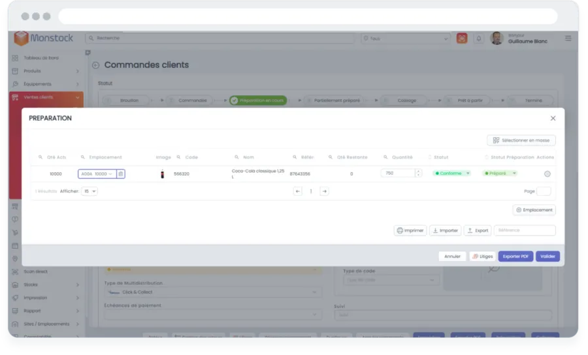The width and height of the screenshot is (588, 355).
Task: Click product code 566320 cell
Action: [x=182, y=174]
